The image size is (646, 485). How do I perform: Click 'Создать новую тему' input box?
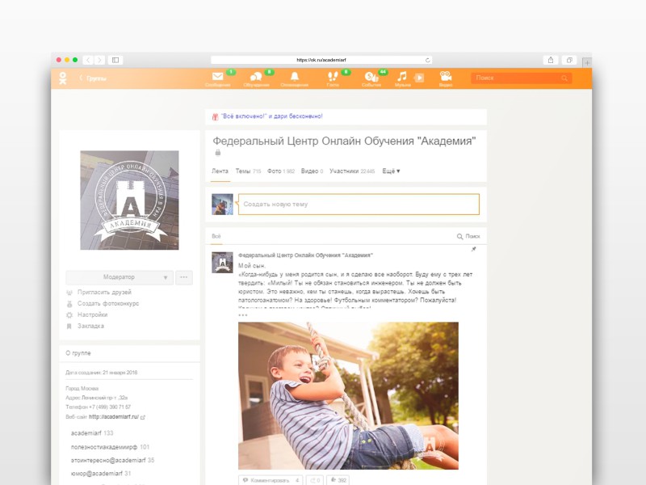[x=359, y=205]
